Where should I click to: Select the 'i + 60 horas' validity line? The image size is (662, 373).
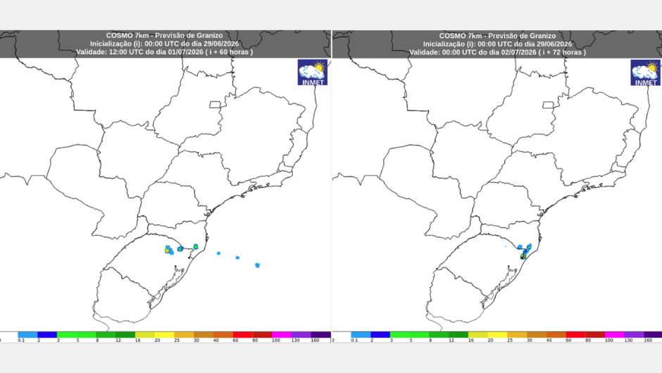(x=164, y=52)
